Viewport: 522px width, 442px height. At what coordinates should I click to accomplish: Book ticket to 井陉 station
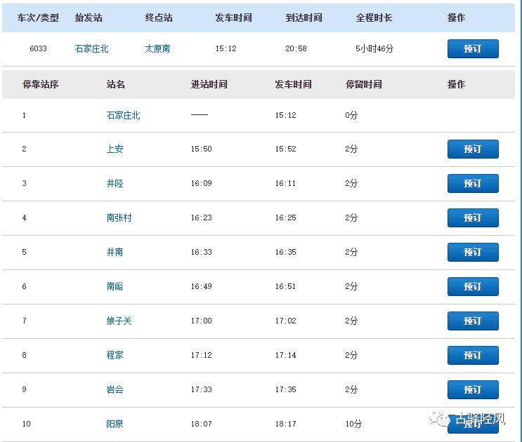click(473, 184)
